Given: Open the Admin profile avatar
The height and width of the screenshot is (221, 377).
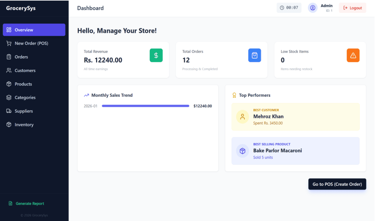Looking at the screenshot, I should click(x=313, y=8).
